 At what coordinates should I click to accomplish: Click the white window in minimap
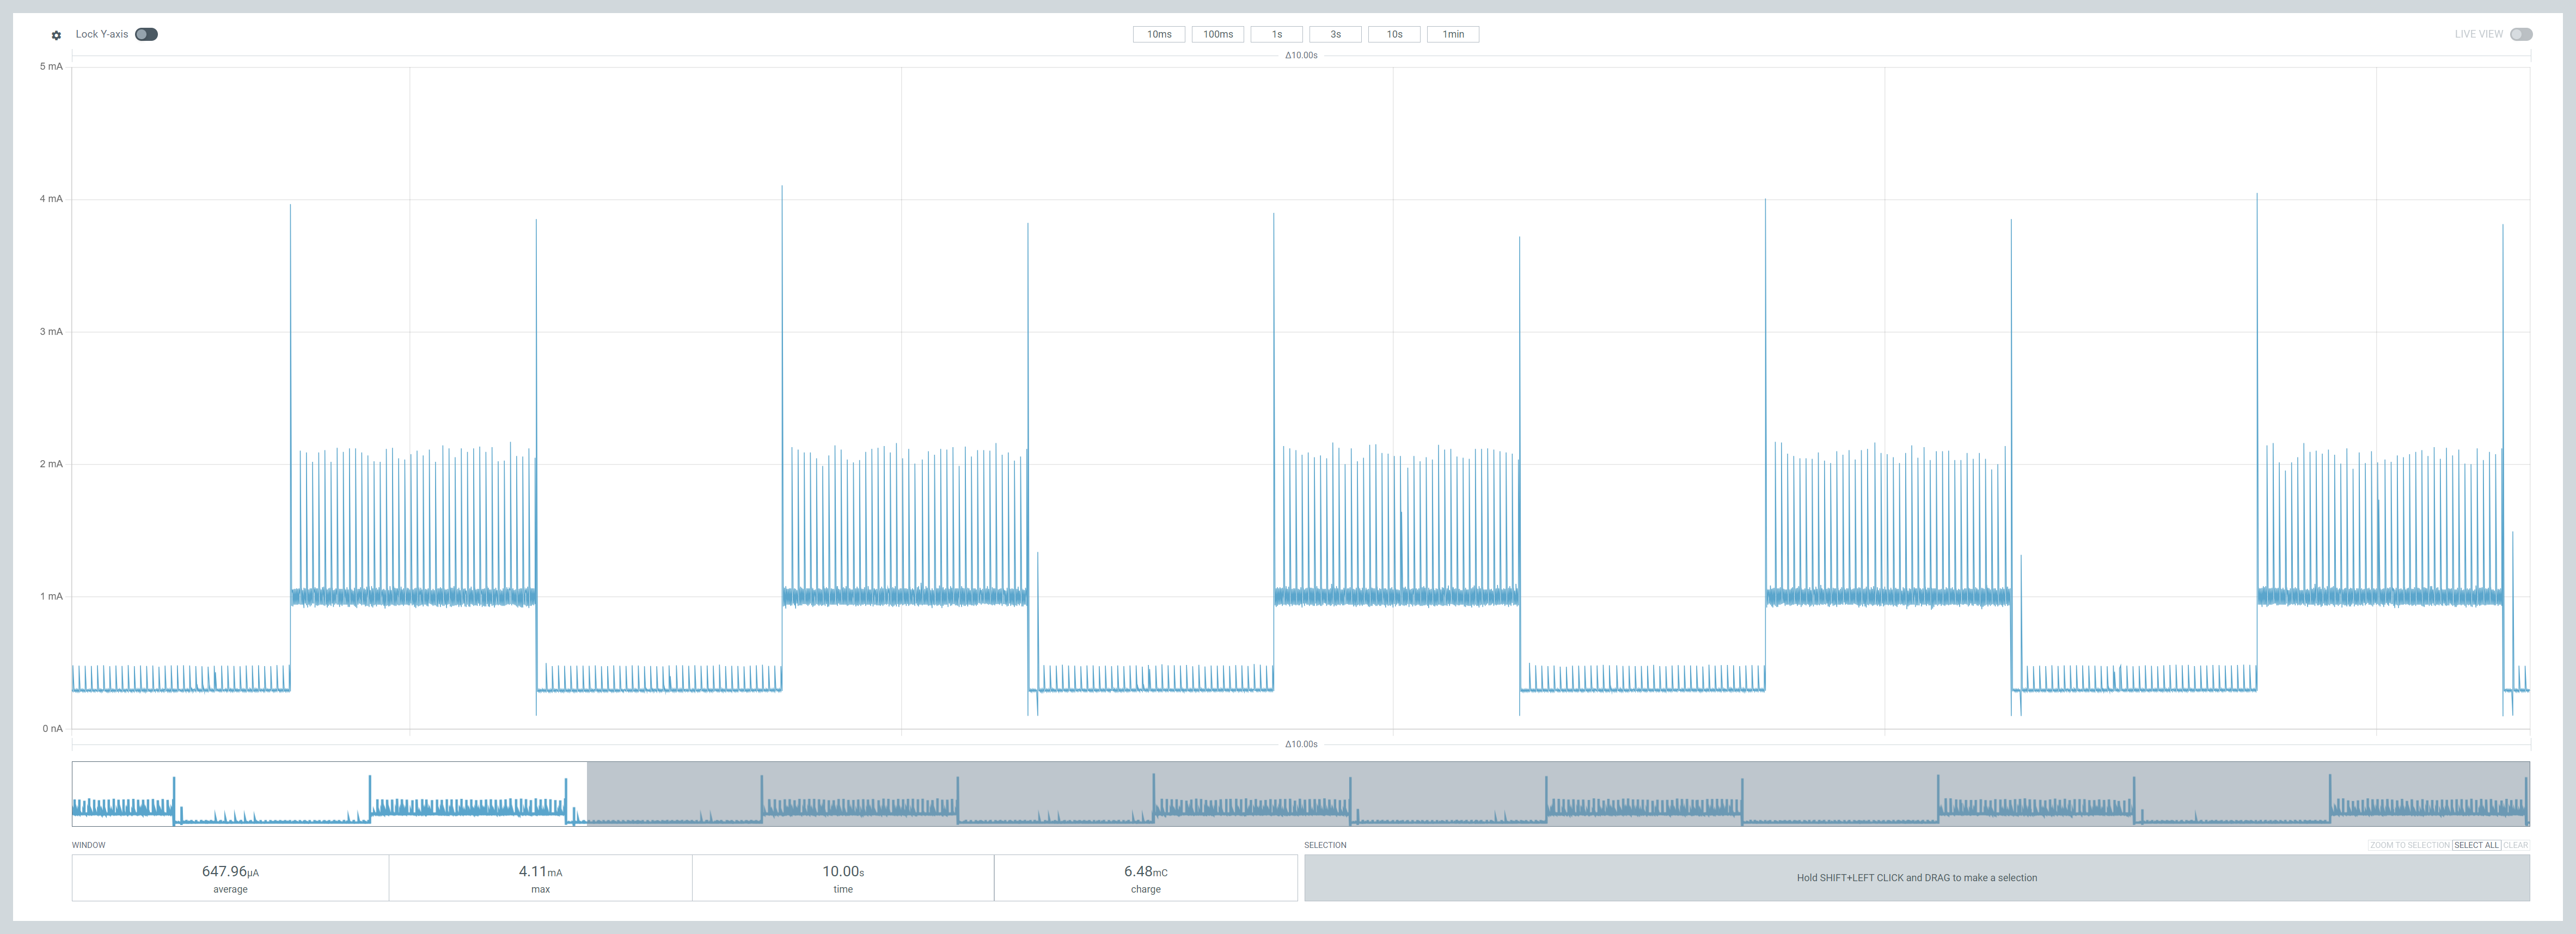point(329,793)
